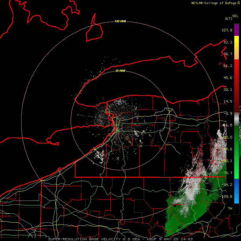This screenshot has height=241, width=241.
Task: Click the -78.7 velocity scale value
Action: click(x=227, y=173)
